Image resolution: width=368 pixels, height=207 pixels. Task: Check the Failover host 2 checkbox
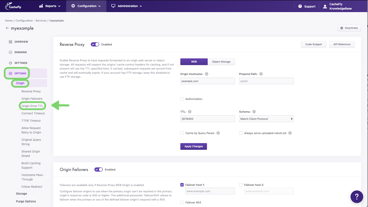pos(241,185)
